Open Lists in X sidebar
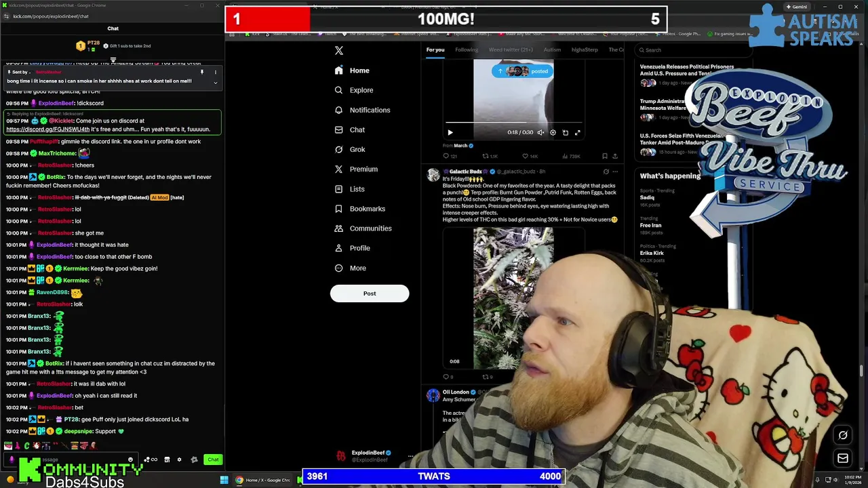Image resolution: width=868 pixels, height=488 pixels. pyautogui.click(x=350, y=189)
